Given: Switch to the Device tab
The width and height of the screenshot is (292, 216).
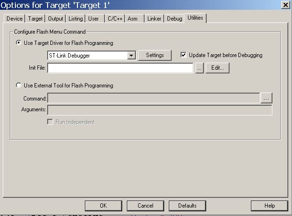Looking at the screenshot, I should (x=14, y=19).
